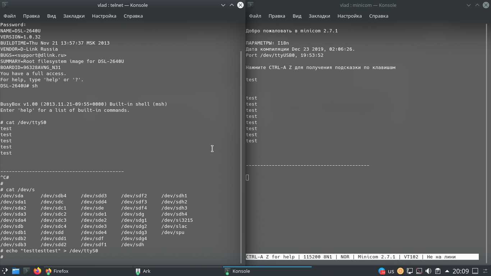
Task: Click the 'DSL-2640U# sh' prompt line
Action: click(x=19, y=86)
